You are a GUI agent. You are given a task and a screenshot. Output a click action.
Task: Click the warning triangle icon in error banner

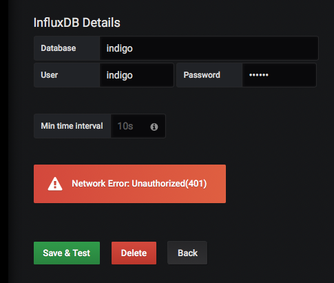pyautogui.click(x=55, y=184)
